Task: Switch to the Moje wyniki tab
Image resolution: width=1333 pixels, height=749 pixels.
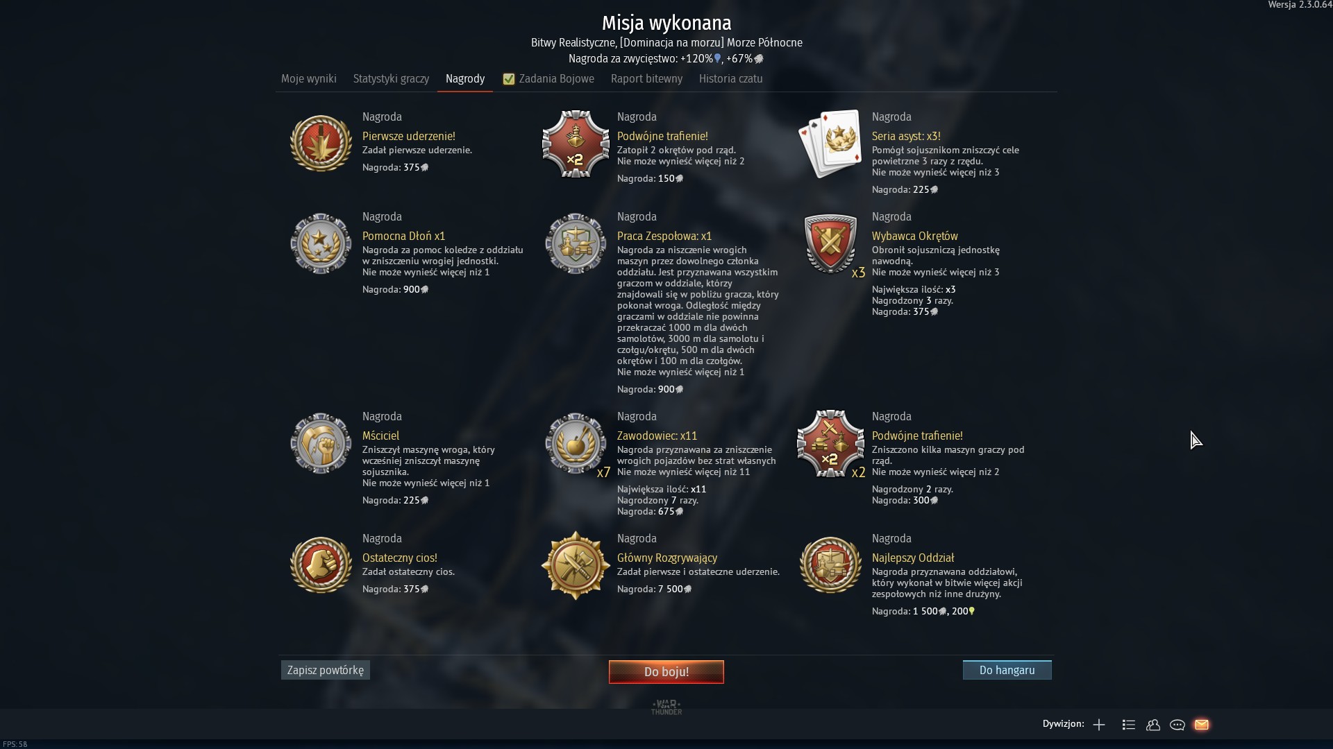Action: (309, 79)
